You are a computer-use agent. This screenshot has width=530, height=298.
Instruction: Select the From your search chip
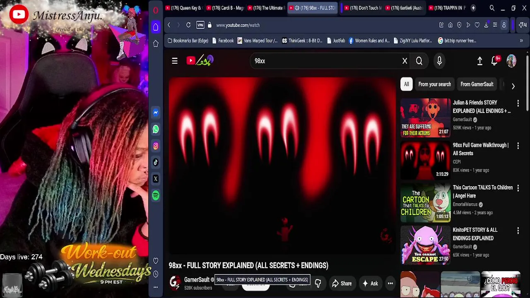pyautogui.click(x=434, y=84)
